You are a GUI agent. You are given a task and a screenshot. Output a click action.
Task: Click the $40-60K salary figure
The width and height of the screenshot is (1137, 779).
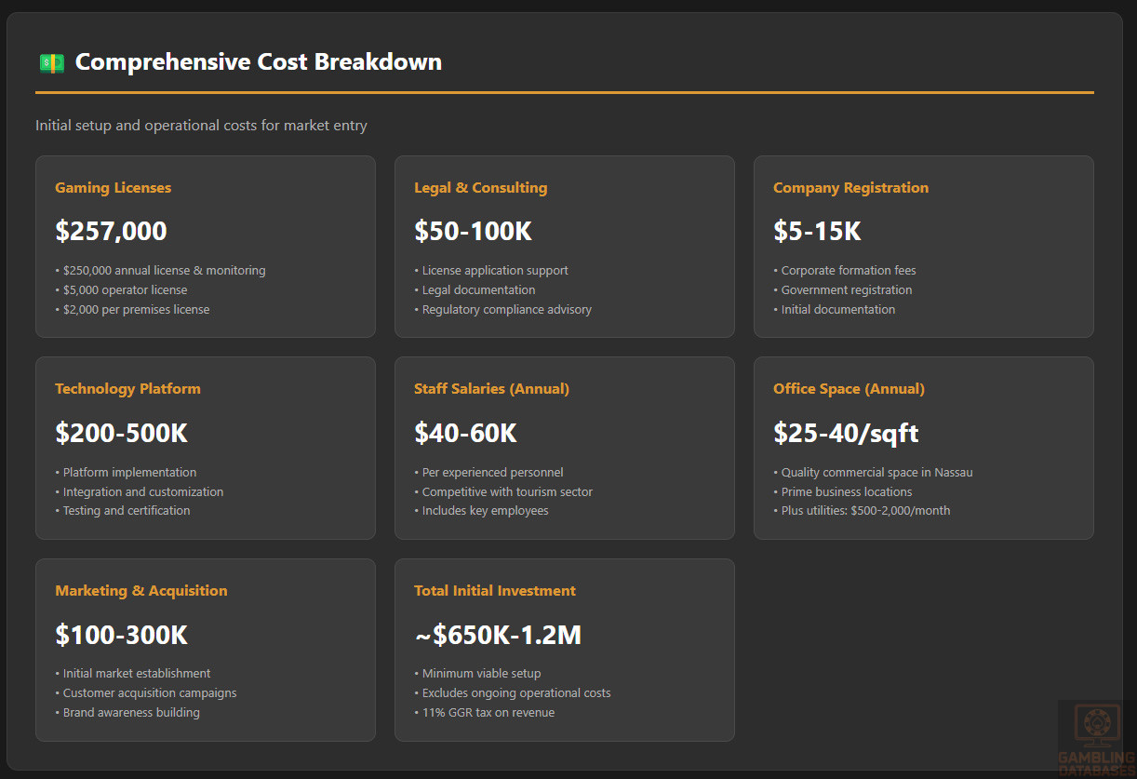pyautogui.click(x=465, y=433)
